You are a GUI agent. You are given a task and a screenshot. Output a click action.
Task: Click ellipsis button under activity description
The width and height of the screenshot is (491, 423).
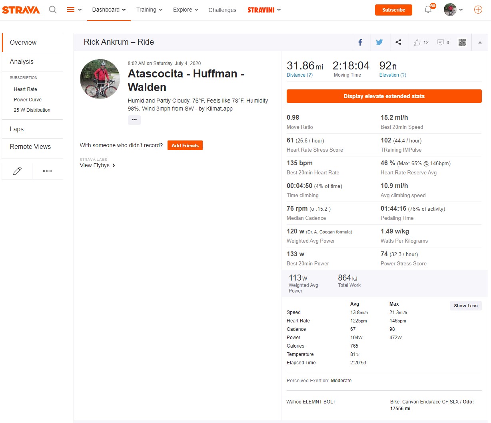click(134, 120)
